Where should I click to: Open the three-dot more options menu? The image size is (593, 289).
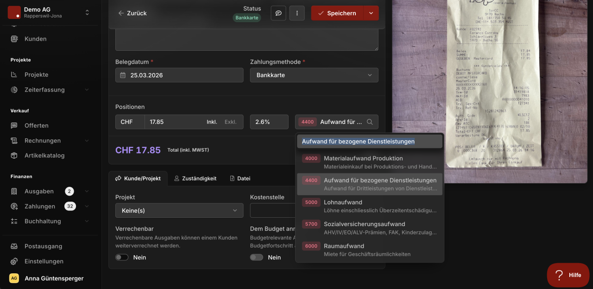tap(297, 13)
